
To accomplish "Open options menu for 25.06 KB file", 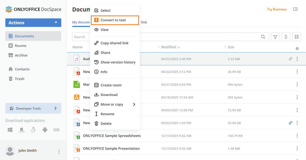I will 297,123.
